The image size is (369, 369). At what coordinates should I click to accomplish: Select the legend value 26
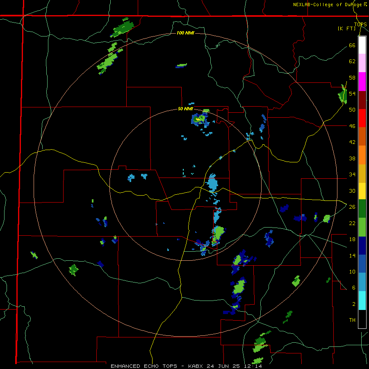tap(352, 207)
